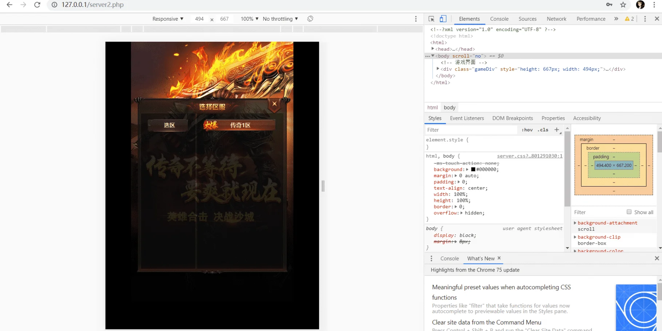Switch to the Console tab
This screenshot has height=331, width=662.
point(499,19)
